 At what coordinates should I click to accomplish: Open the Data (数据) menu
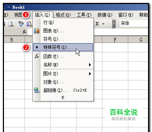105,15
